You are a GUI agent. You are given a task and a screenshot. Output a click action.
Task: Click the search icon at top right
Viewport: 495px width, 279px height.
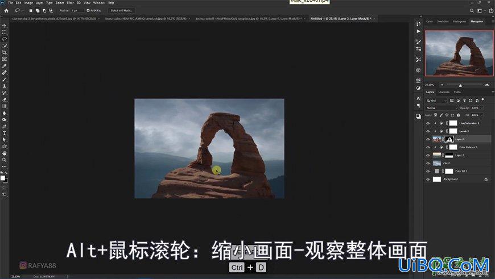(x=472, y=10)
